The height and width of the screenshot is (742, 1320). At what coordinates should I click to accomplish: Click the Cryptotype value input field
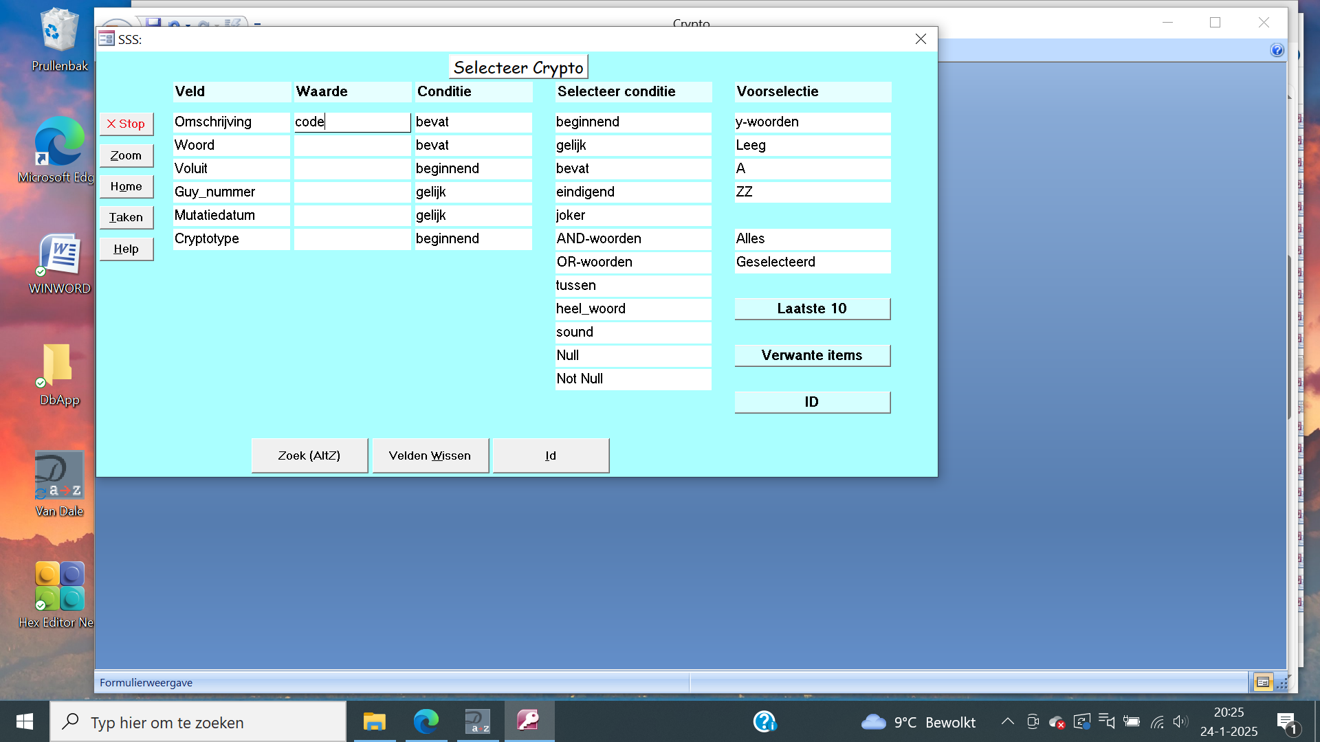352,238
